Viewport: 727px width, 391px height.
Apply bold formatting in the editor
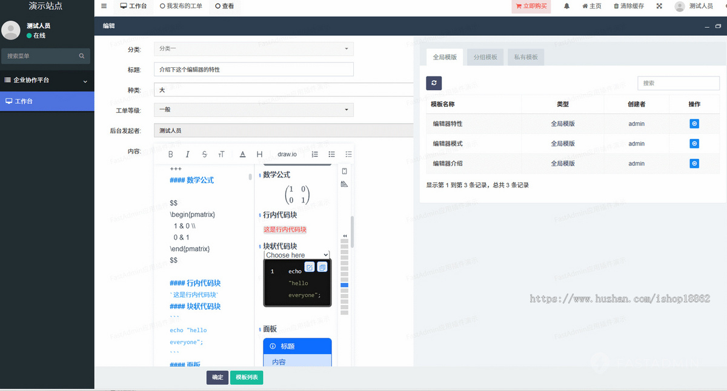(171, 154)
